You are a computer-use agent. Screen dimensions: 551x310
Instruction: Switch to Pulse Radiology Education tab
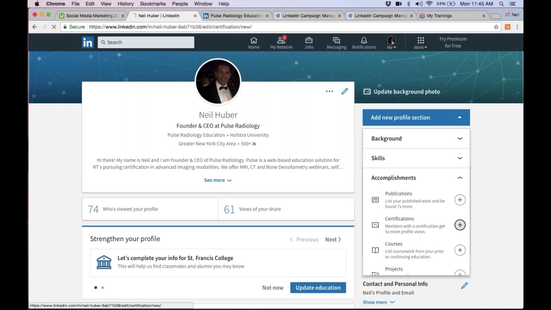[x=236, y=15]
